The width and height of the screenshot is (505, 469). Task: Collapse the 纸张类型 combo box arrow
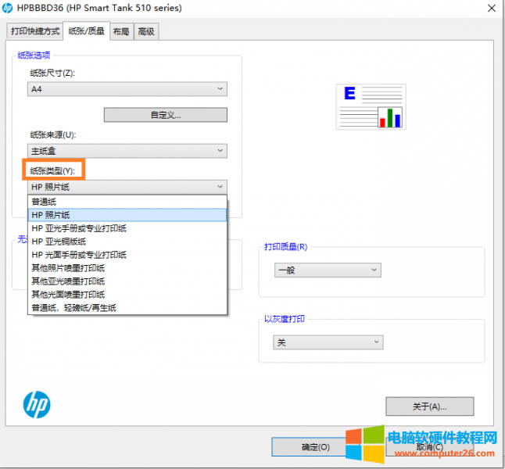click(220, 187)
